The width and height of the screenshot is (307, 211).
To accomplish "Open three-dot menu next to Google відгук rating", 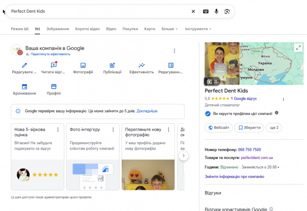I will [x=283, y=99].
